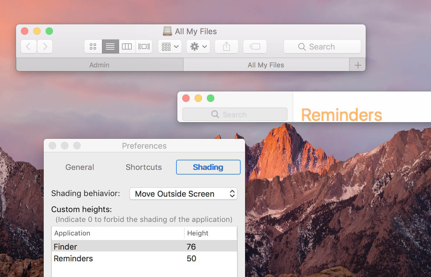The image size is (431, 277).
Task: Switch to Cover Flow view
Action: click(144, 46)
